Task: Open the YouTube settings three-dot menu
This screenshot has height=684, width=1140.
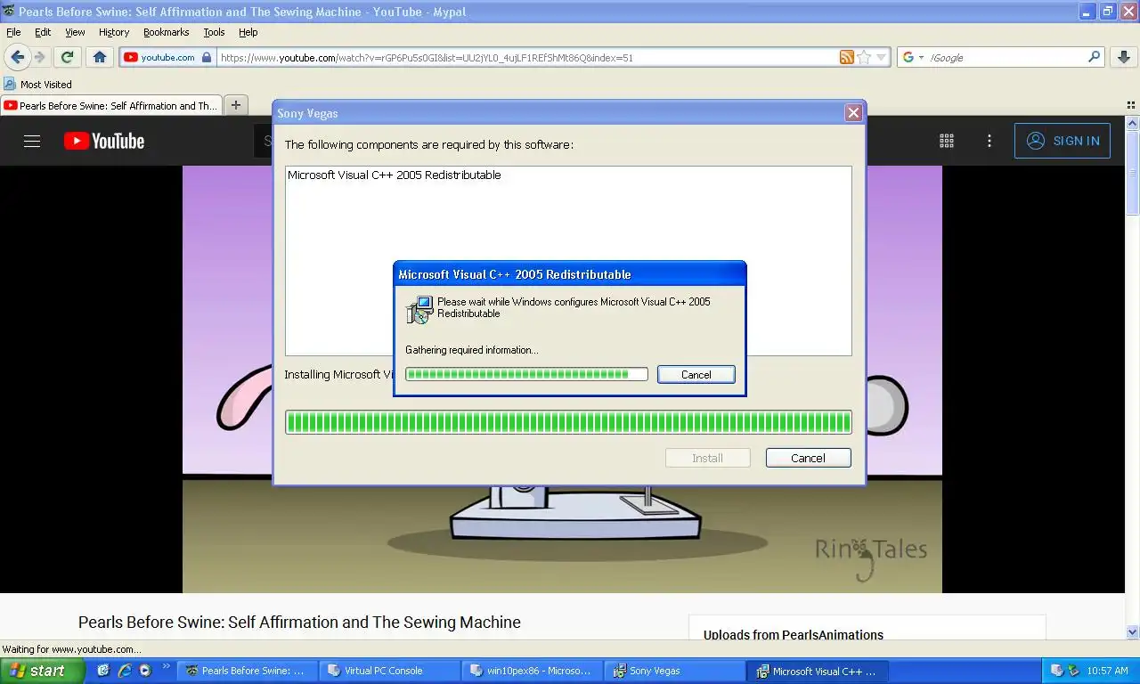Action: (x=989, y=141)
